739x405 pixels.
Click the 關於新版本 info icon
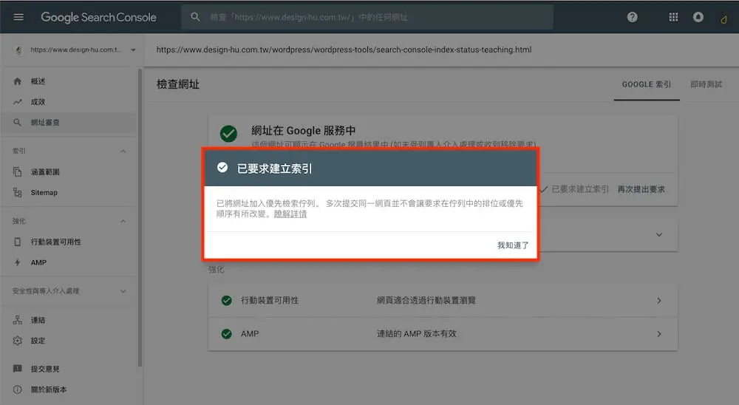18,389
